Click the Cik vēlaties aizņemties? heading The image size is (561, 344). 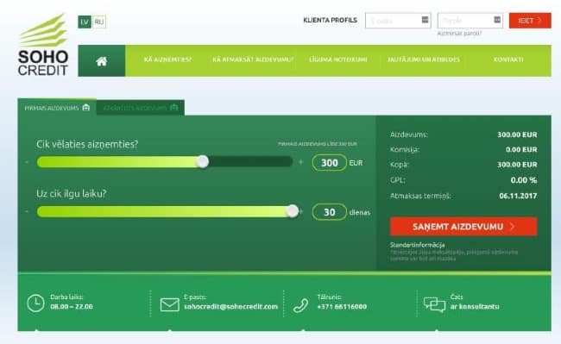[x=87, y=144]
